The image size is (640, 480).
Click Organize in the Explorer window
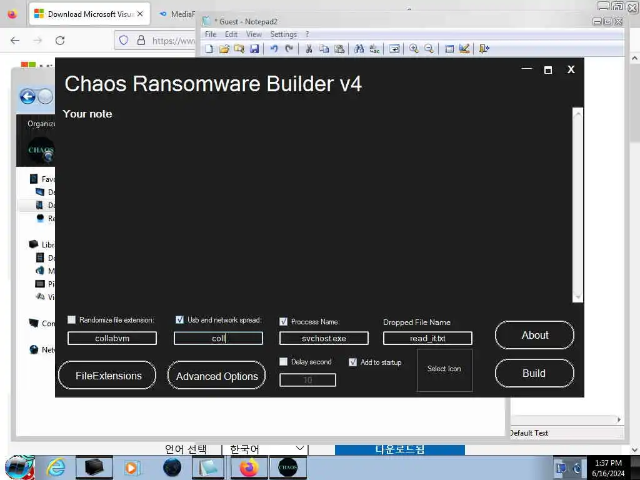pyautogui.click(x=41, y=124)
